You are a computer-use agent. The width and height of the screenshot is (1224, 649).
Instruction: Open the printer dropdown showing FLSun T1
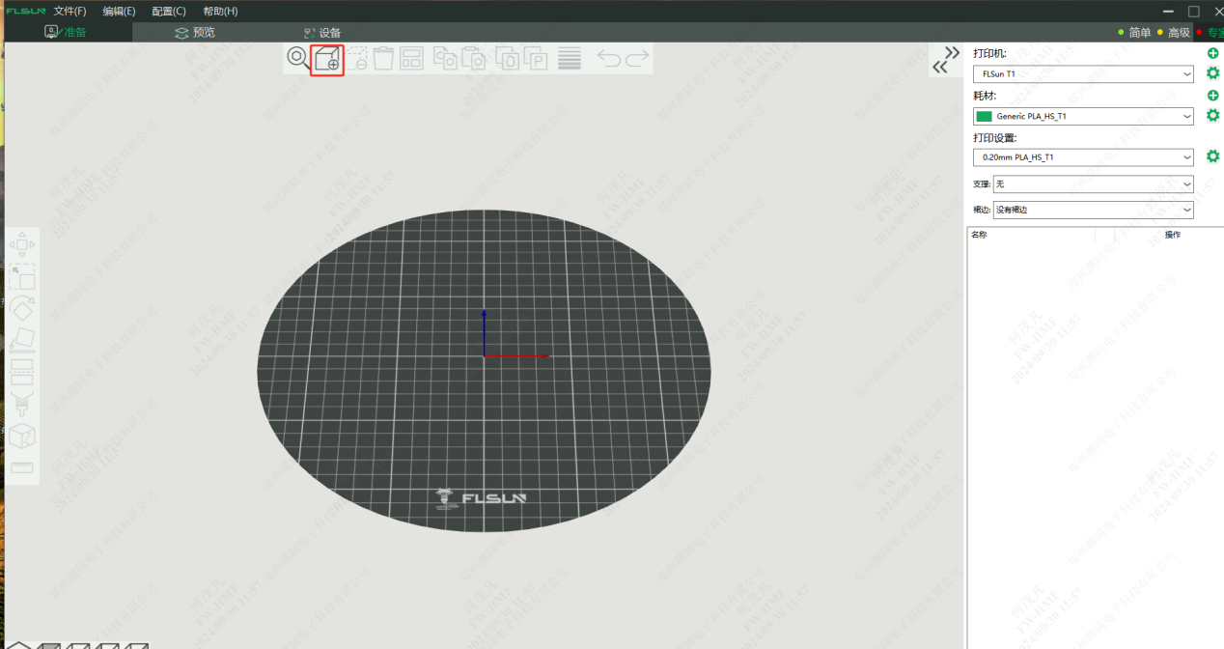1083,74
